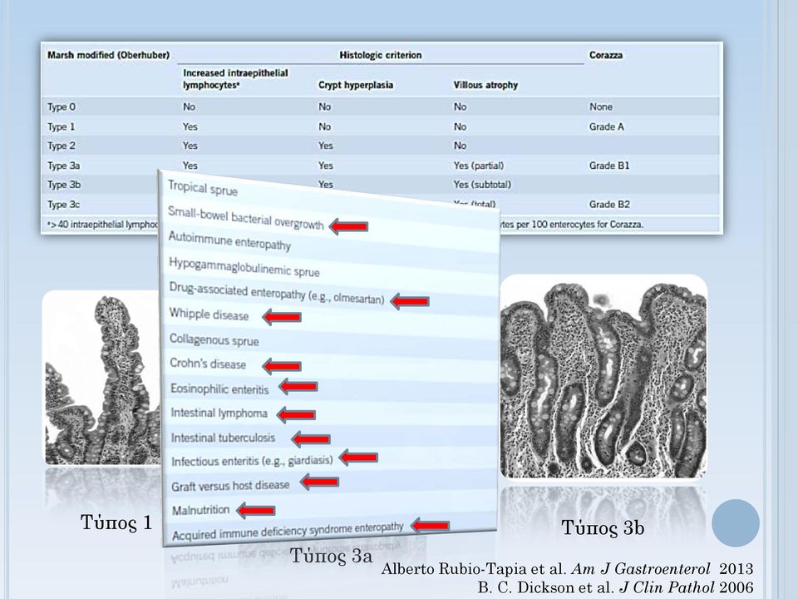Click 'Graft versus host disease' entry
Screen dimensions: 798x599
[230, 485]
